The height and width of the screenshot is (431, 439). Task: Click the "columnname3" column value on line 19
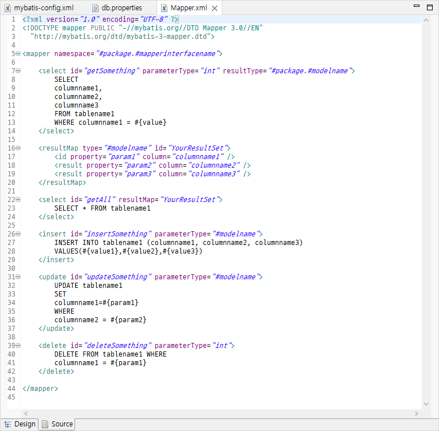pos(214,174)
